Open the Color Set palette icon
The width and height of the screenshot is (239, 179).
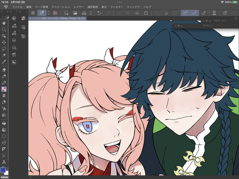(23, 18)
